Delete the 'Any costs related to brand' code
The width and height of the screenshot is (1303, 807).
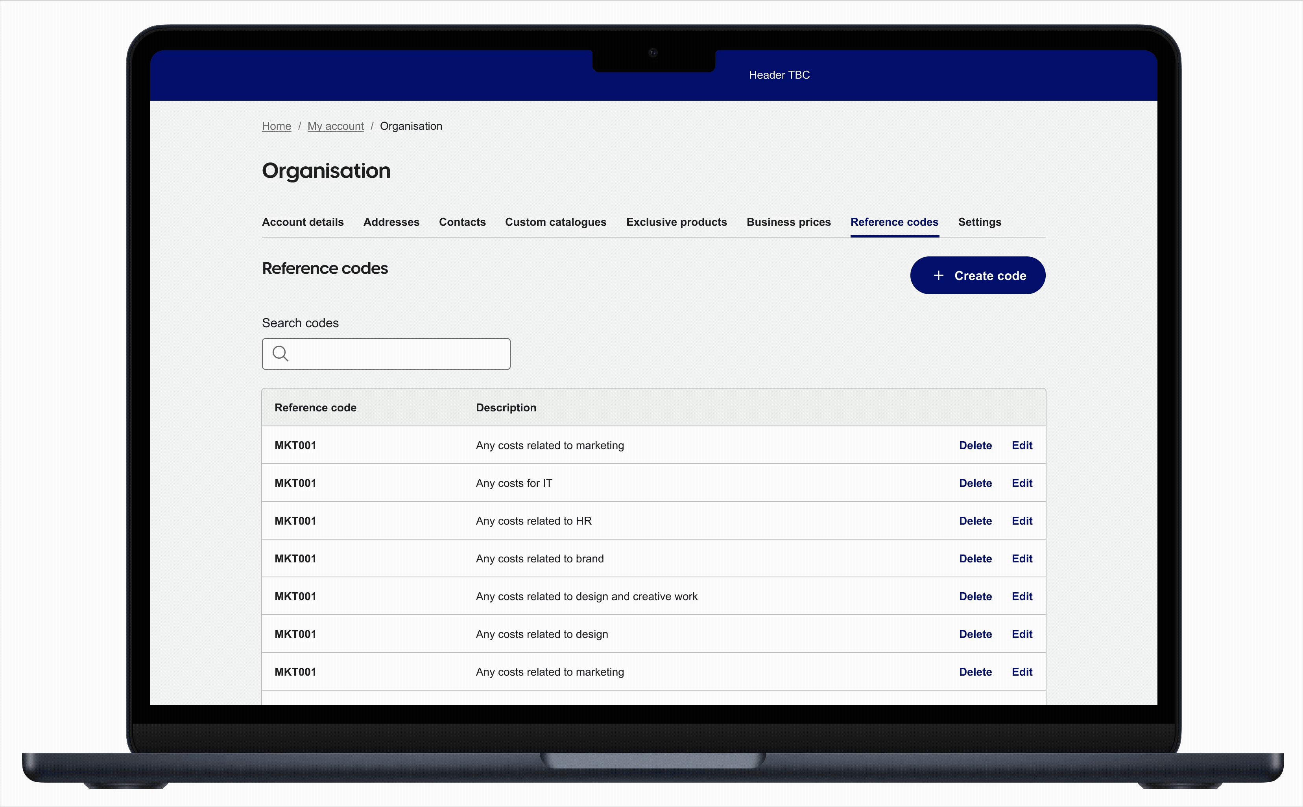coord(975,559)
